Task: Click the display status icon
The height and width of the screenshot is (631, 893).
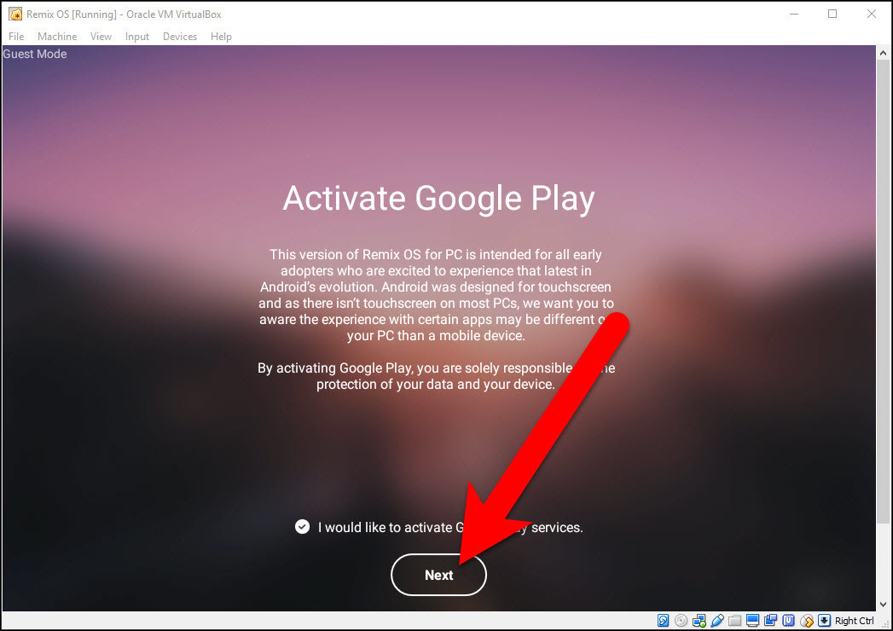Action: coord(753,621)
